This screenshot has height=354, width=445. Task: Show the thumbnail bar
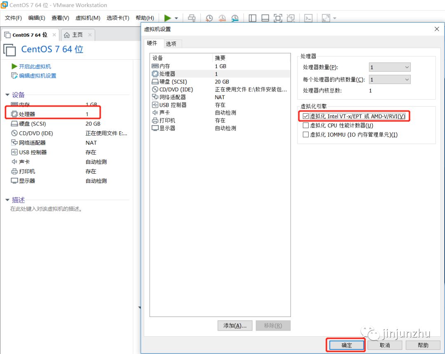(x=265, y=18)
